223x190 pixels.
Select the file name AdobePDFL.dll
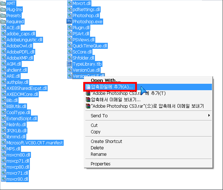21,52
